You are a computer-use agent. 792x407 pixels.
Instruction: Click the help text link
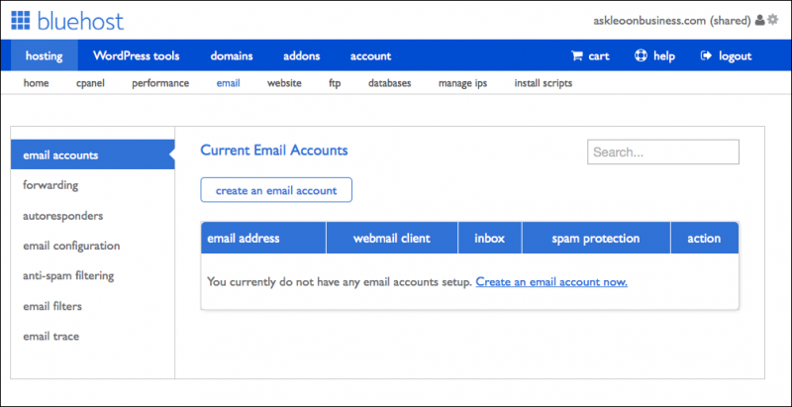(x=664, y=56)
